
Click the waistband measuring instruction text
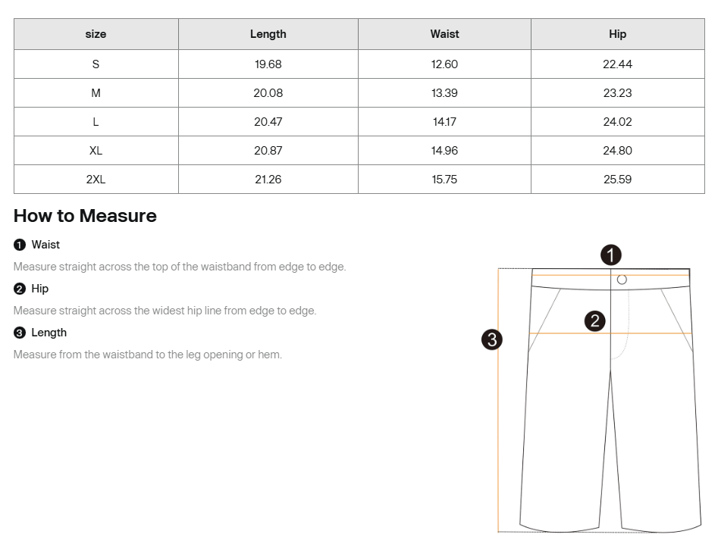(x=180, y=267)
